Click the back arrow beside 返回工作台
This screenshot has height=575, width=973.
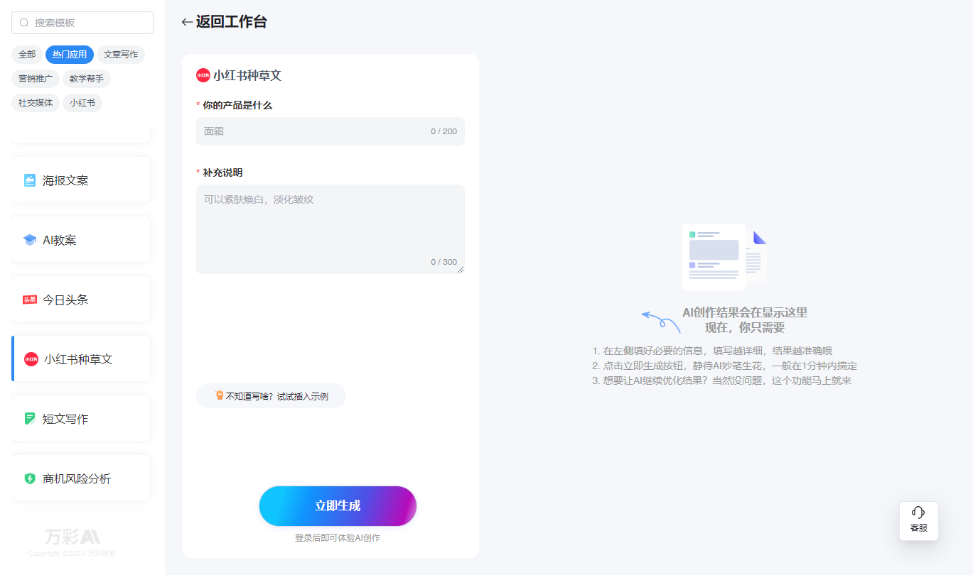(187, 22)
